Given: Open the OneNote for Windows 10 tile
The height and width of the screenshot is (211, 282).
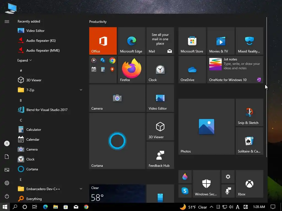Looking at the screenshot, I should coord(235,70).
